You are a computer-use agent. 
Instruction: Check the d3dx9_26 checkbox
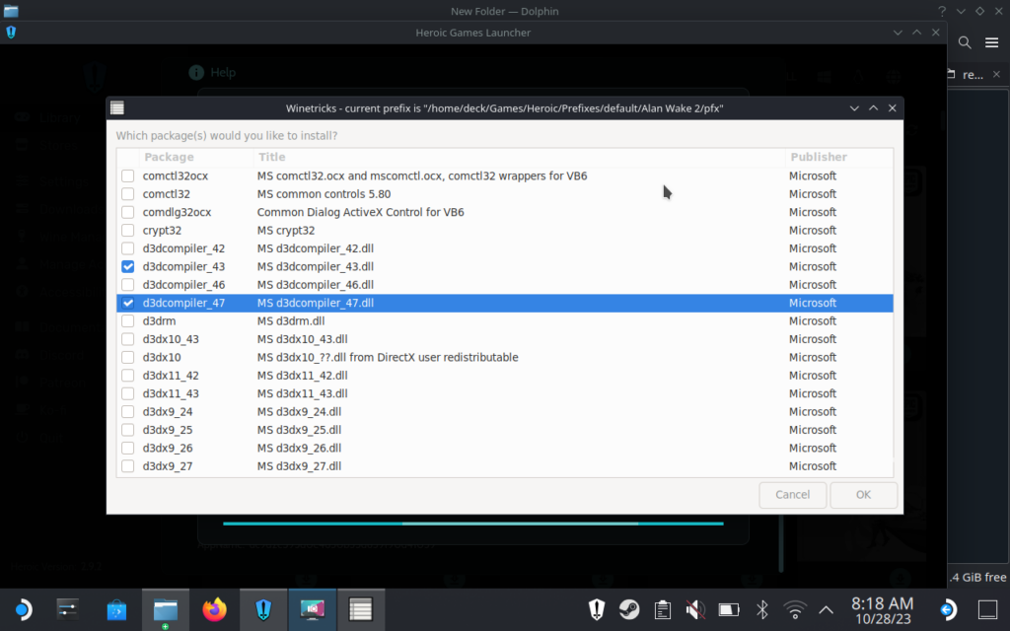127,448
